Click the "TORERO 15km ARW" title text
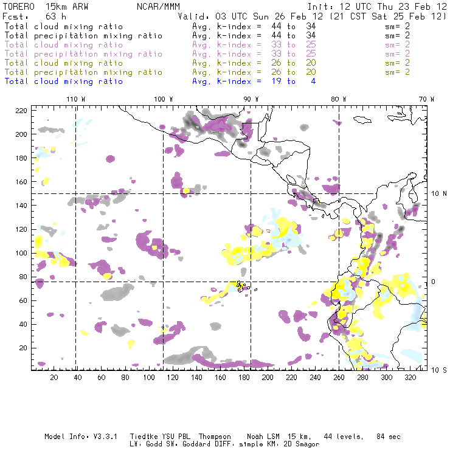This screenshot has height=450, width=450. 46,7
